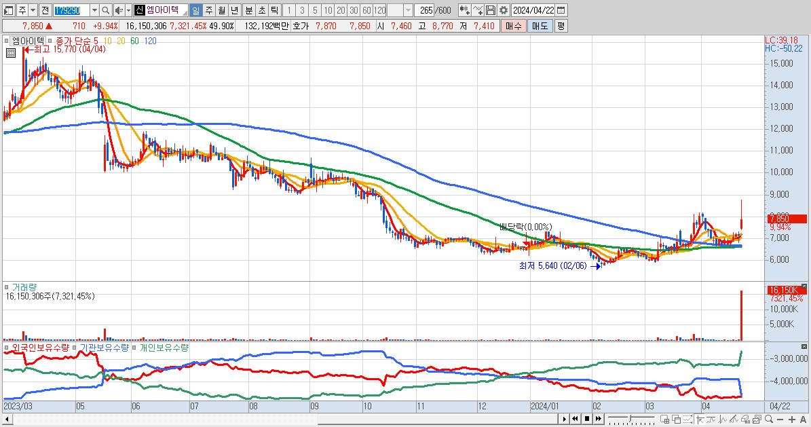The image size is (811, 427).
Task: Click the stacked chart windows icon
Action: coord(757,419)
